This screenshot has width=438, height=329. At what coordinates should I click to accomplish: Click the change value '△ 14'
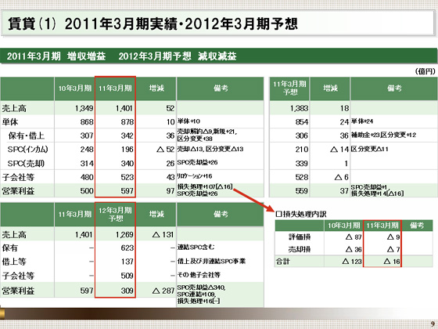[x=339, y=150]
